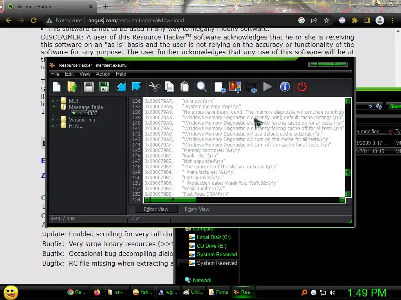Click the Copy pages icon

click(x=169, y=87)
